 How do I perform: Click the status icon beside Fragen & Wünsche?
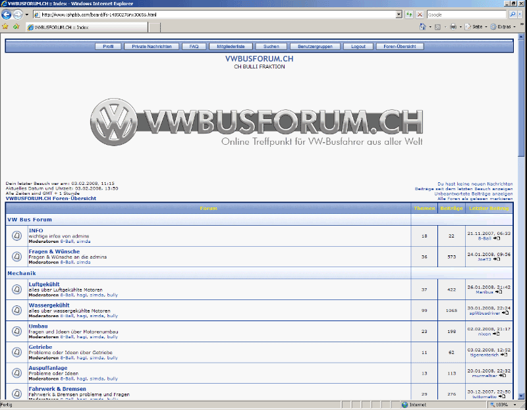(x=17, y=257)
